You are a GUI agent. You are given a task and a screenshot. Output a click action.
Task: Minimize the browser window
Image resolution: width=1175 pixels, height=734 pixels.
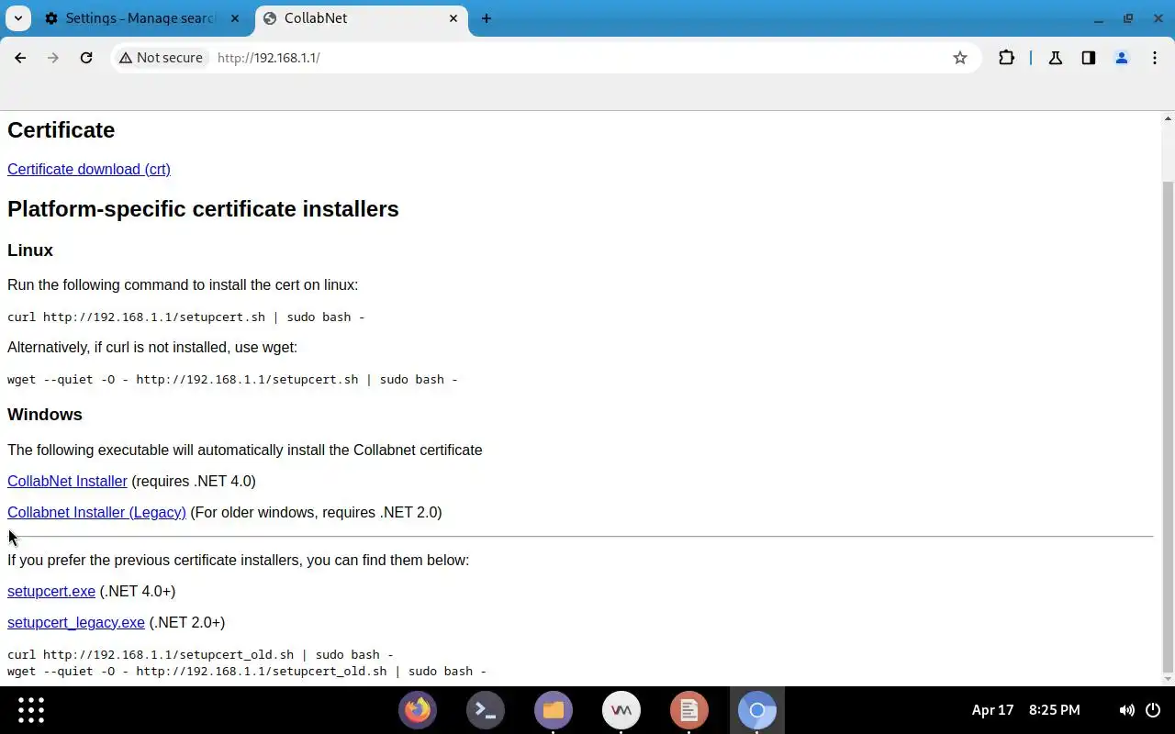point(1099,18)
